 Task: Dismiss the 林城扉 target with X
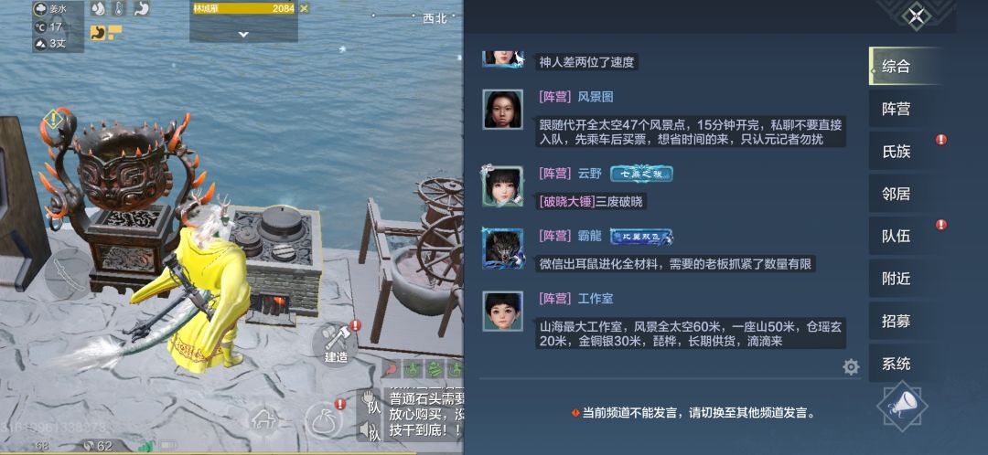[305, 8]
